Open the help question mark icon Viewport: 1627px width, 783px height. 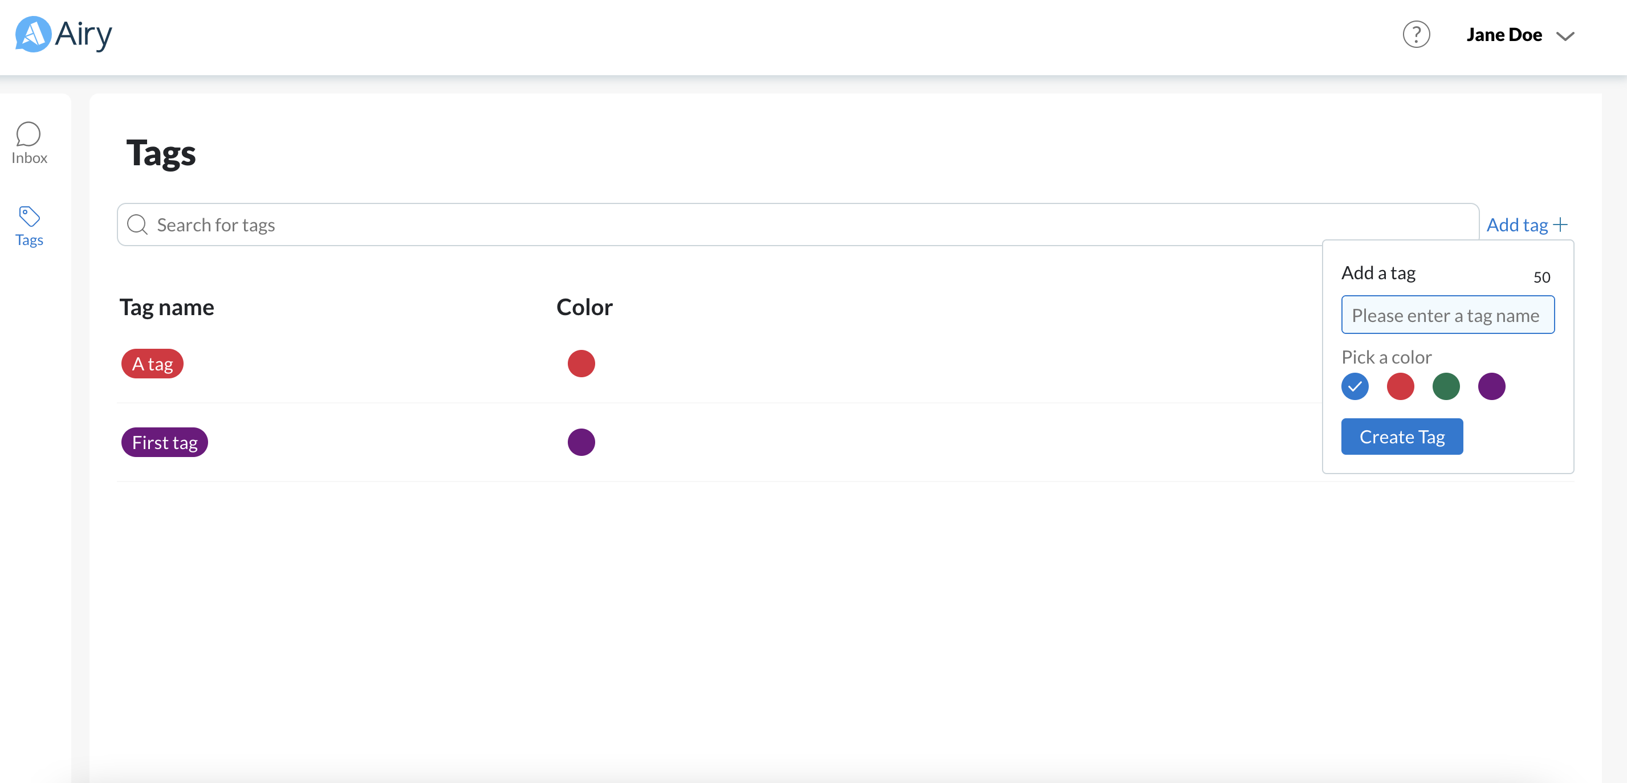pos(1416,35)
